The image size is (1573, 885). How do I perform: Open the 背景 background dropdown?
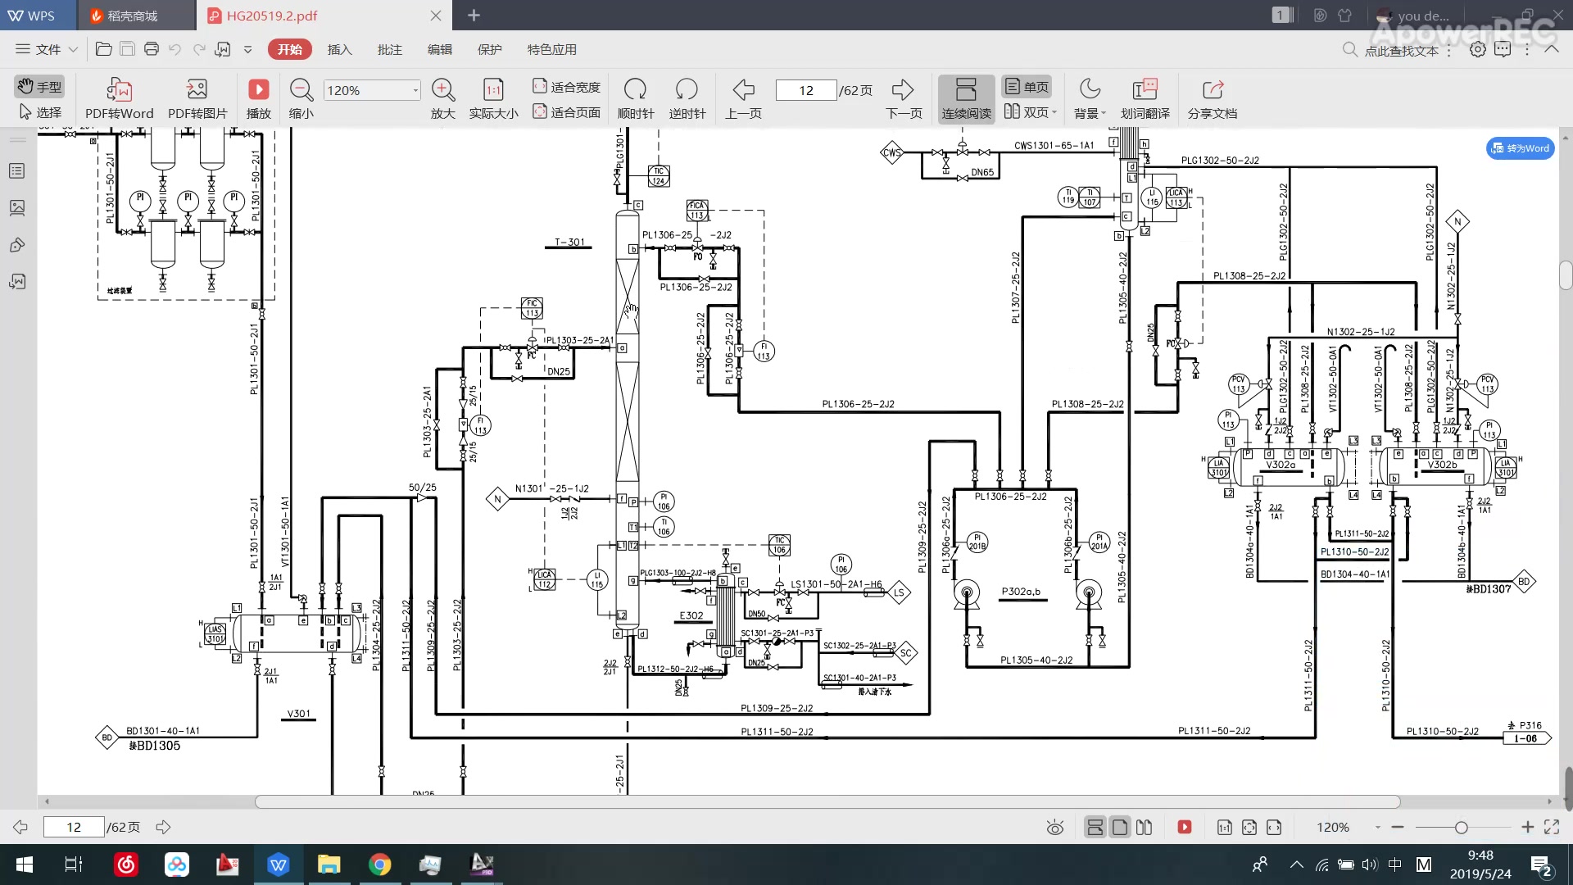coord(1090,98)
